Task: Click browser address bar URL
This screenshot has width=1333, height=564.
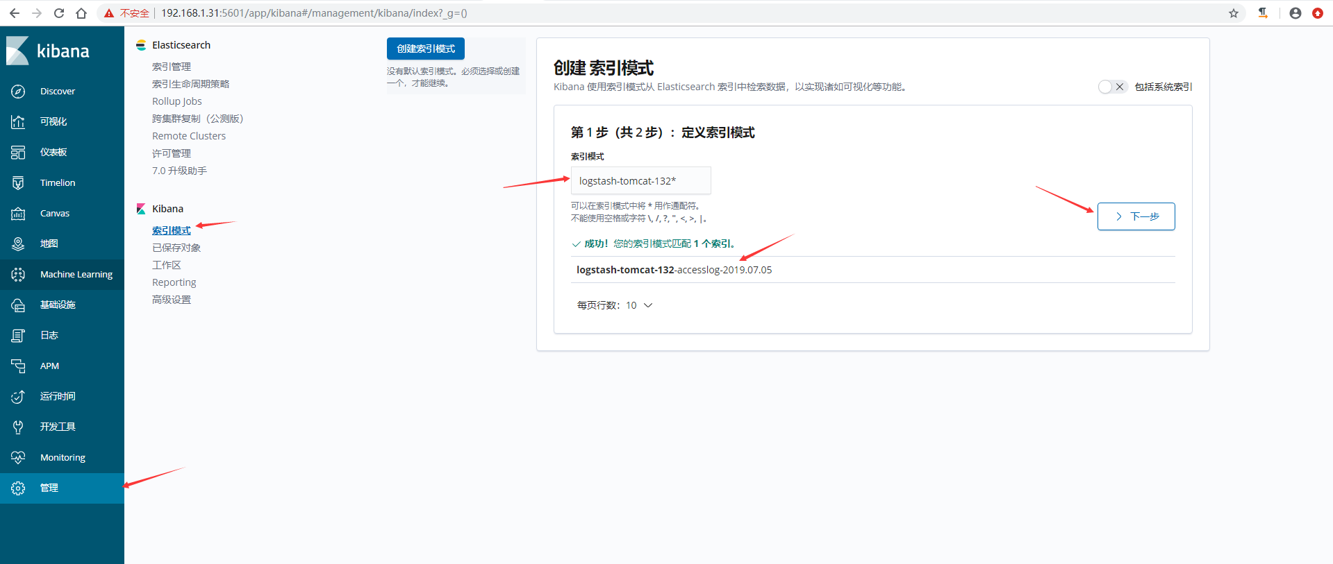Action: click(314, 13)
